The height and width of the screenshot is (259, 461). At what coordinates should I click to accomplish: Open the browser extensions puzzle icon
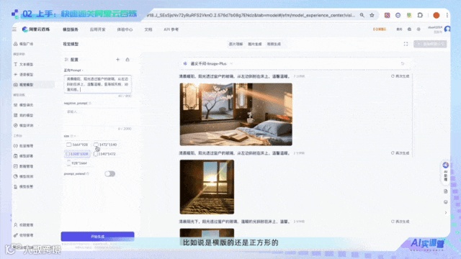[420, 15]
